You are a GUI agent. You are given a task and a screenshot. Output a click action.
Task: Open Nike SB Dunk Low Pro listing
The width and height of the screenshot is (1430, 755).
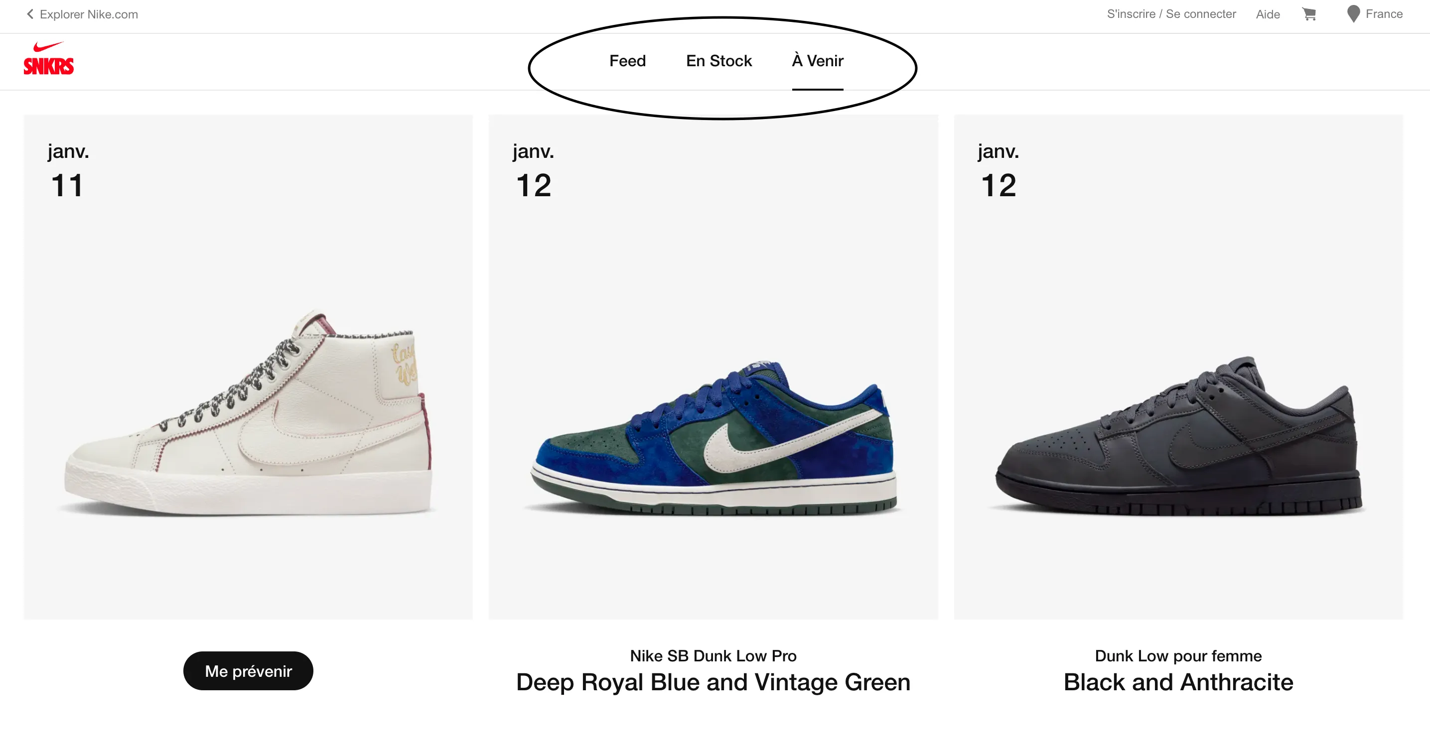(714, 655)
